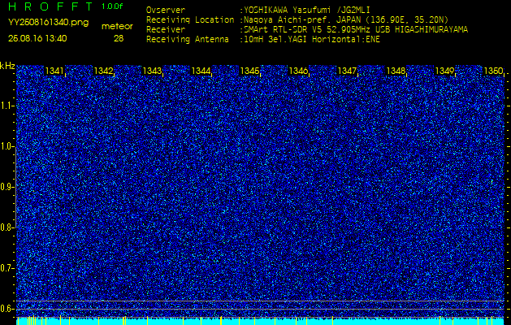
Task: Click time marker 1345
Action: pyautogui.click(x=249, y=71)
